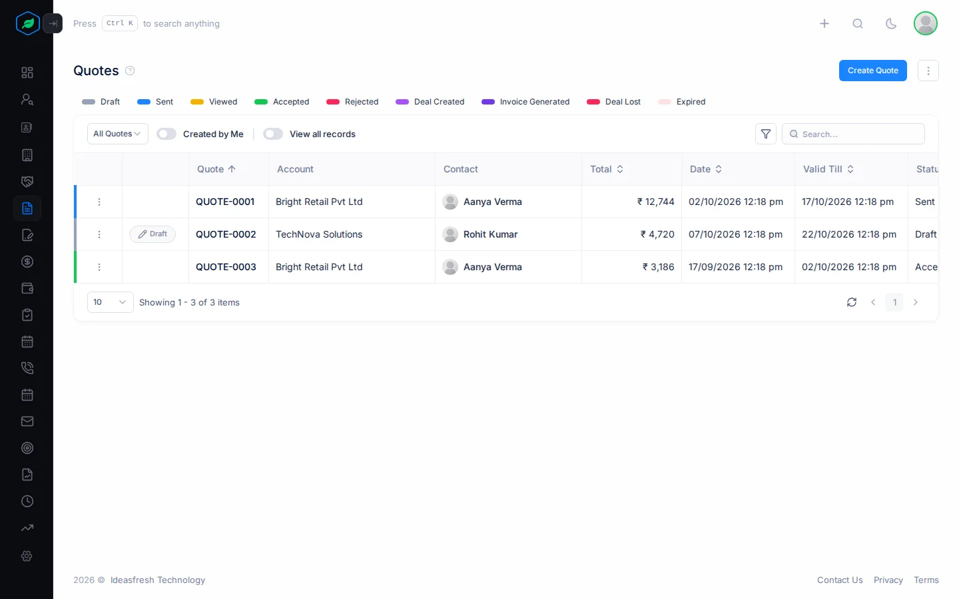Open the contacts card sidebar icon

click(x=27, y=127)
